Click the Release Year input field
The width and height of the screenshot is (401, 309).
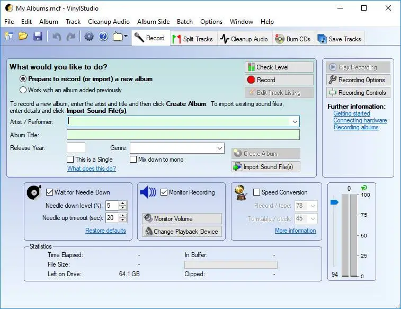[76, 148]
